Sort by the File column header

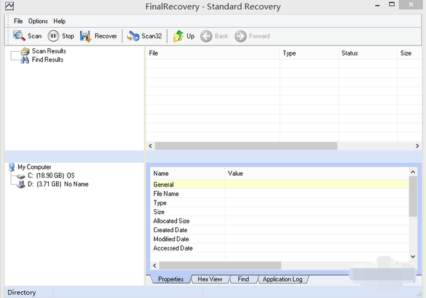pyautogui.click(x=213, y=53)
